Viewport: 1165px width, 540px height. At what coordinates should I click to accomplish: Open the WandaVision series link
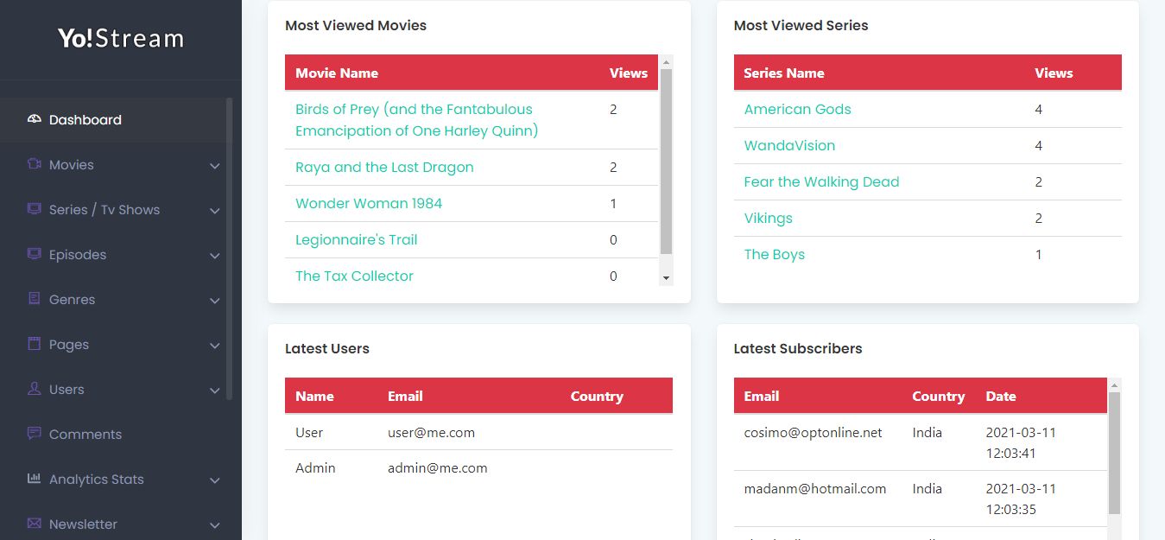[x=789, y=146]
